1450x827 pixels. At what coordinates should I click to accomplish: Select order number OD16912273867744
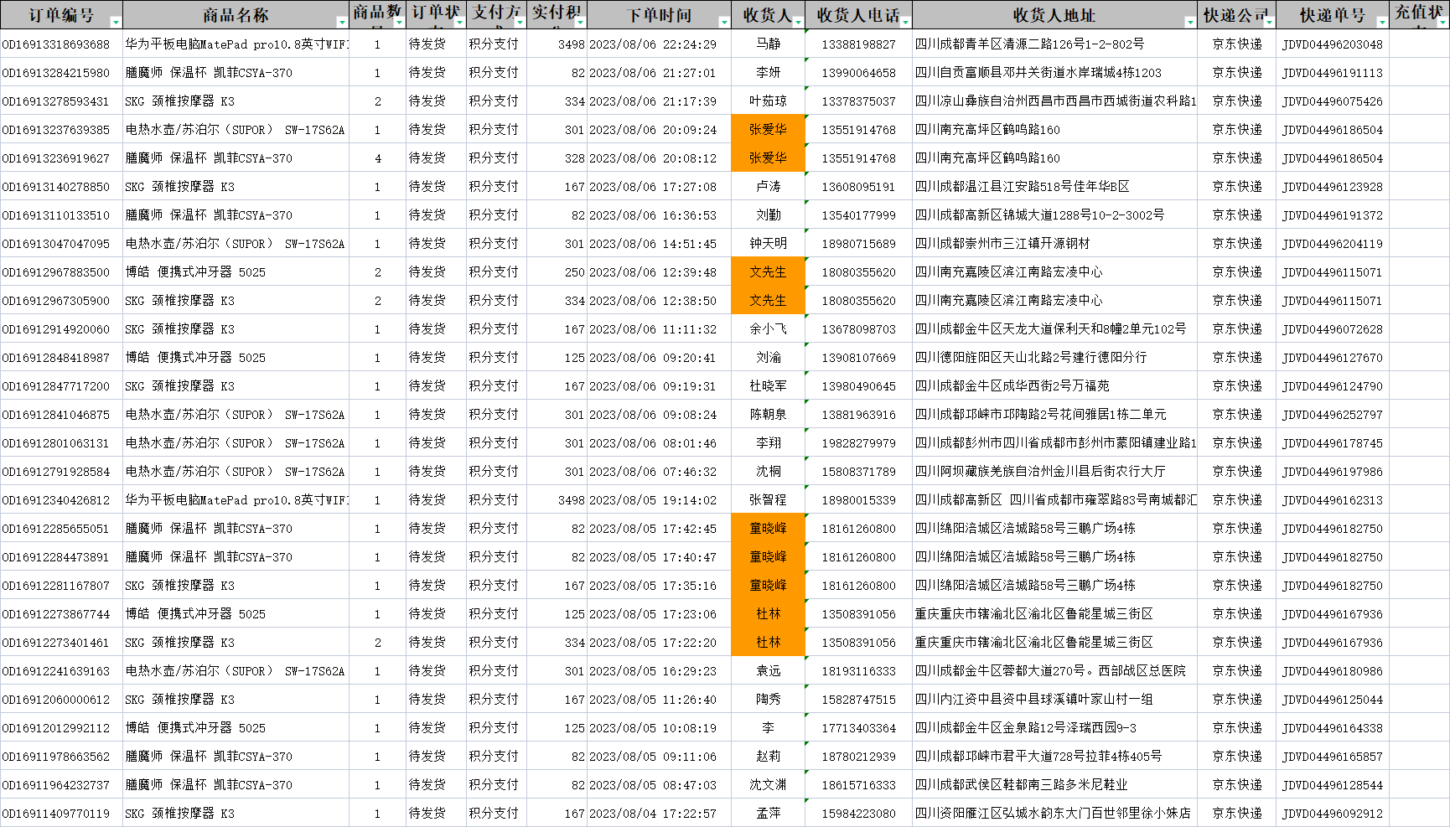click(x=56, y=614)
